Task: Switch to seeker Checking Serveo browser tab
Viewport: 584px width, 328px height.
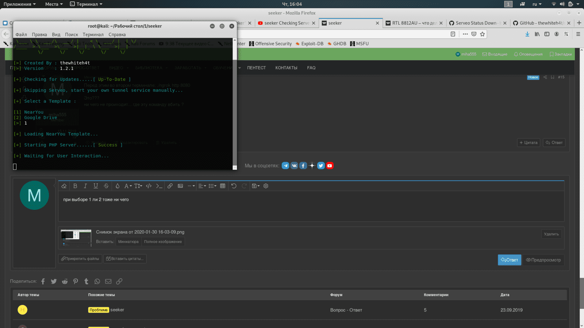Action: [287, 23]
